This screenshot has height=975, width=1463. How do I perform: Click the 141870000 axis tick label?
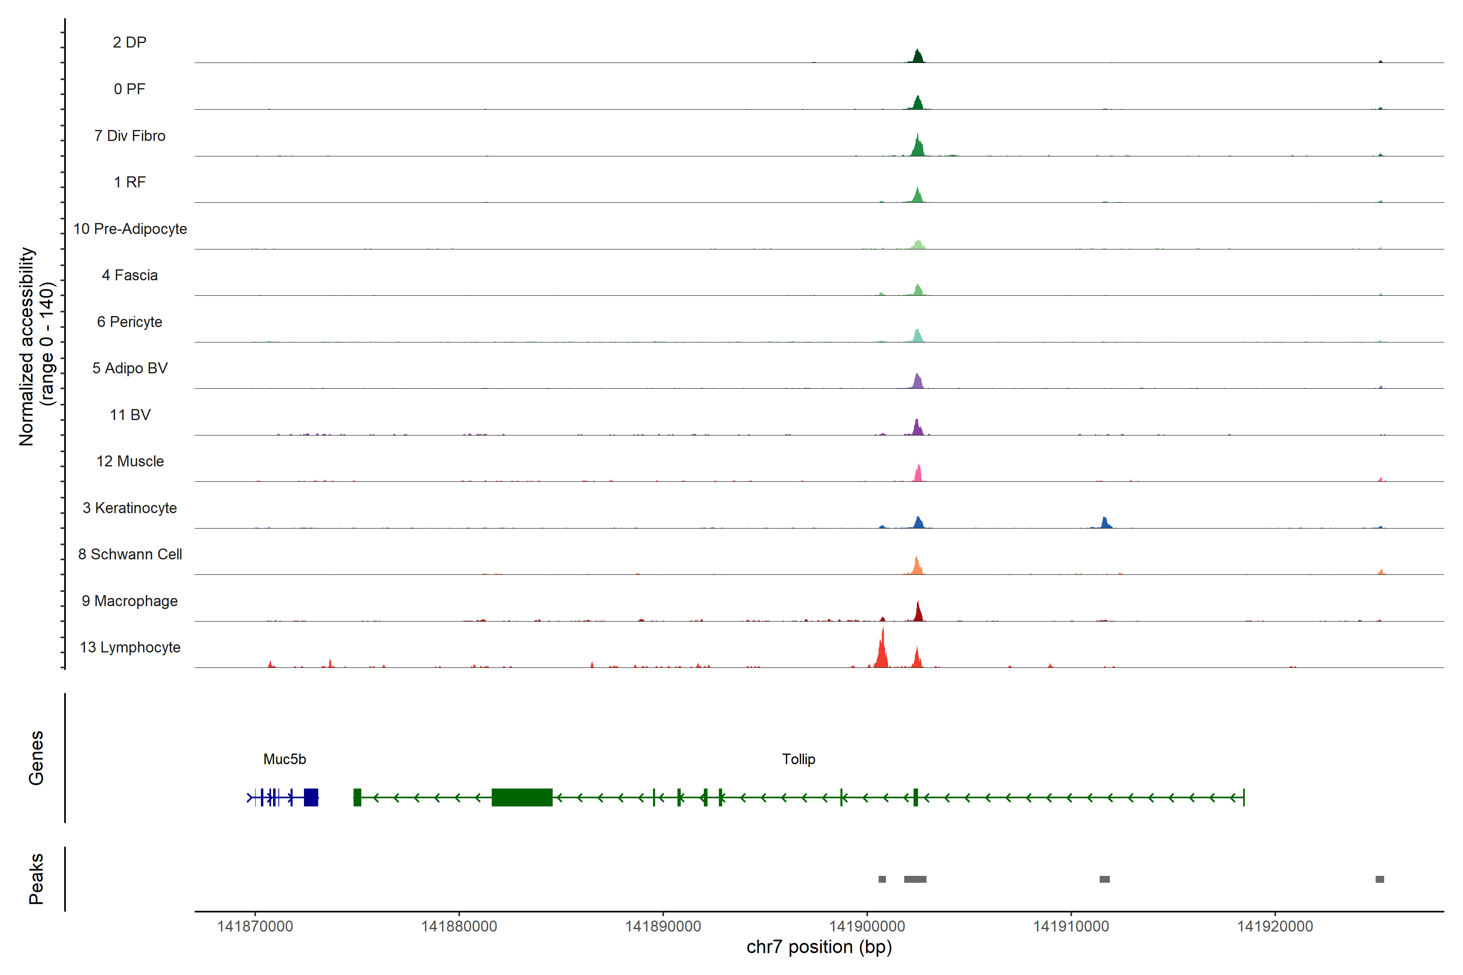255,927
